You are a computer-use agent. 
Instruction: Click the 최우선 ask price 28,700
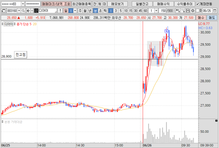pos(128,18)
